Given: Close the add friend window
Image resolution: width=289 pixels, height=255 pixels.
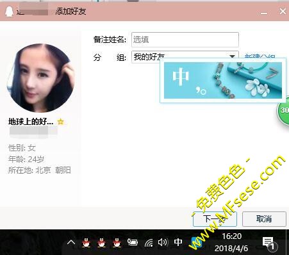Looking at the screenshot, I should tap(283, 12).
